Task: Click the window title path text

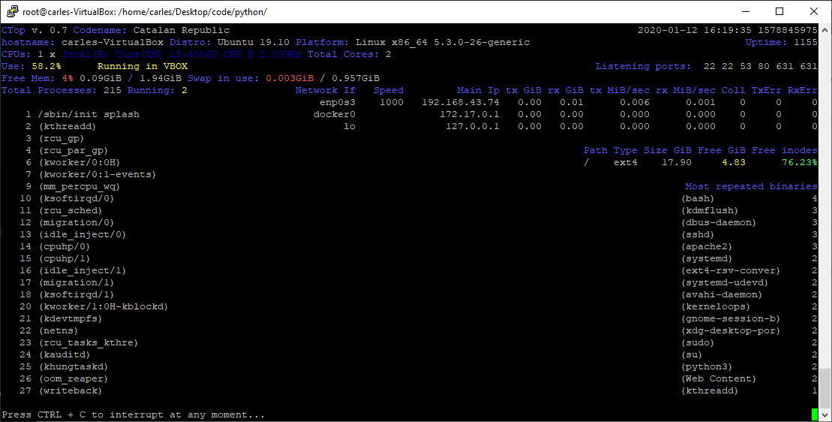Action: pyautogui.click(x=144, y=12)
